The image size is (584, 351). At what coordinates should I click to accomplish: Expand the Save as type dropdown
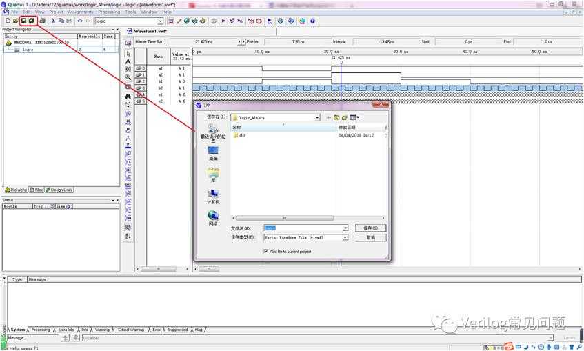point(345,237)
